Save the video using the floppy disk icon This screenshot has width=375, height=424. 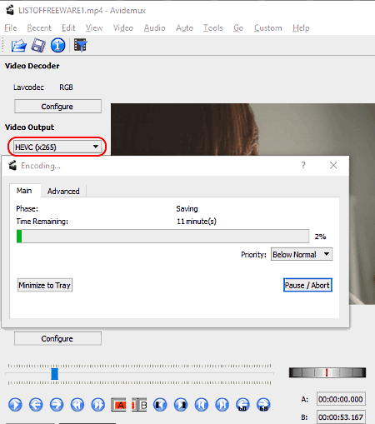(x=38, y=46)
